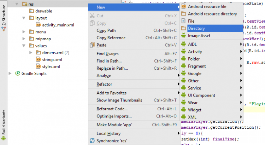The width and height of the screenshot is (265, 145).
Task: Click the activity_main.xml file icon
Action: [x=38, y=25]
